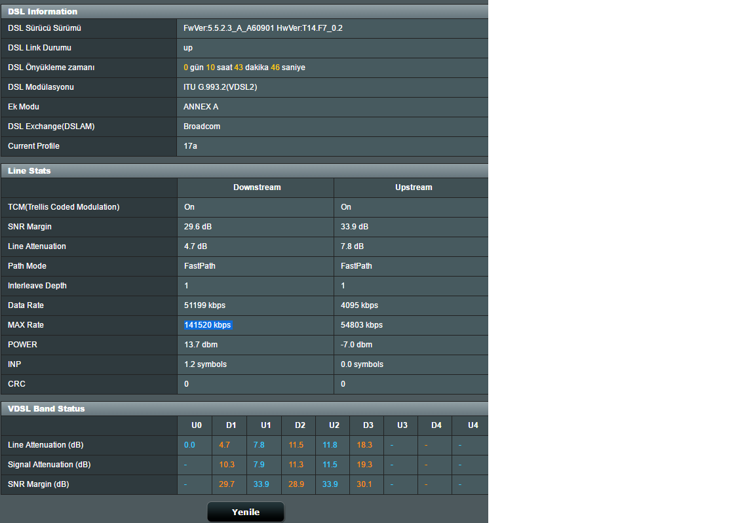
Task: Click the U2 band column header
Action: point(334,425)
